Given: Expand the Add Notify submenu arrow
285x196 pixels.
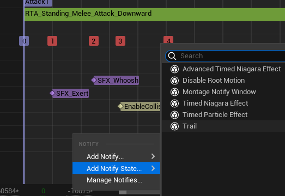Looking at the screenshot, I should pyautogui.click(x=153, y=156).
